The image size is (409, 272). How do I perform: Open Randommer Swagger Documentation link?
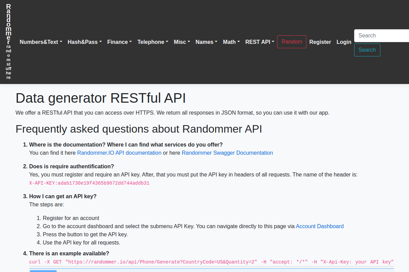pos(227,153)
